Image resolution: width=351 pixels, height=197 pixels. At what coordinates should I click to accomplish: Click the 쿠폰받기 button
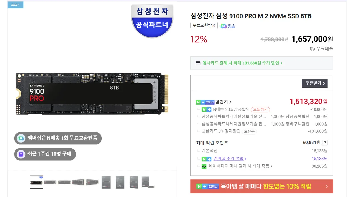point(315,83)
